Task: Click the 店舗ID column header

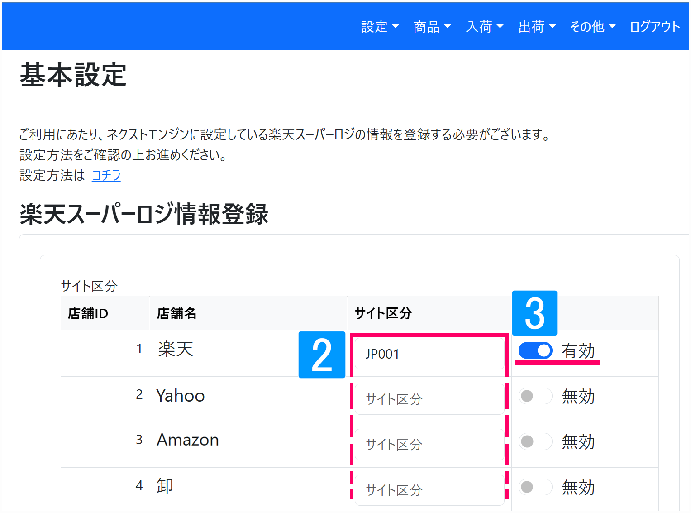Action: pos(88,313)
